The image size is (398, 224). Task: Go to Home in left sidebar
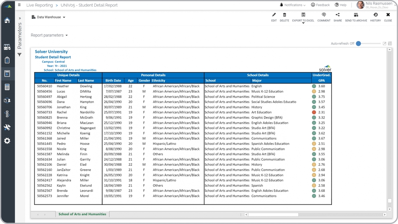click(x=7, y=21)
